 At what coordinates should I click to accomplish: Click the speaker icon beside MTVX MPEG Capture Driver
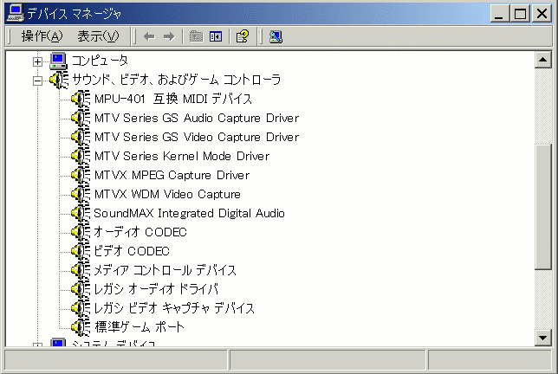click(x=80, y=175)
